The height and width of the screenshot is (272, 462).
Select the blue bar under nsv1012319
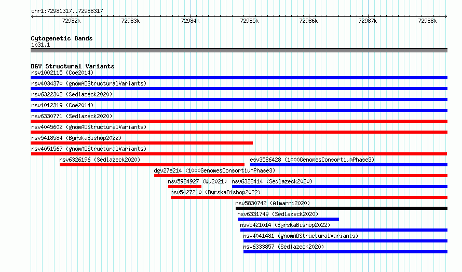(239, 110)
